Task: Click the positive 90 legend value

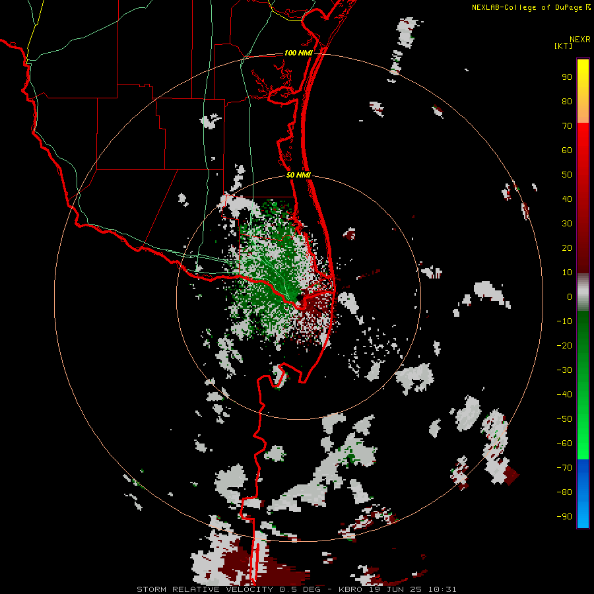Action: pyautogui.click(x=567, y=77)
